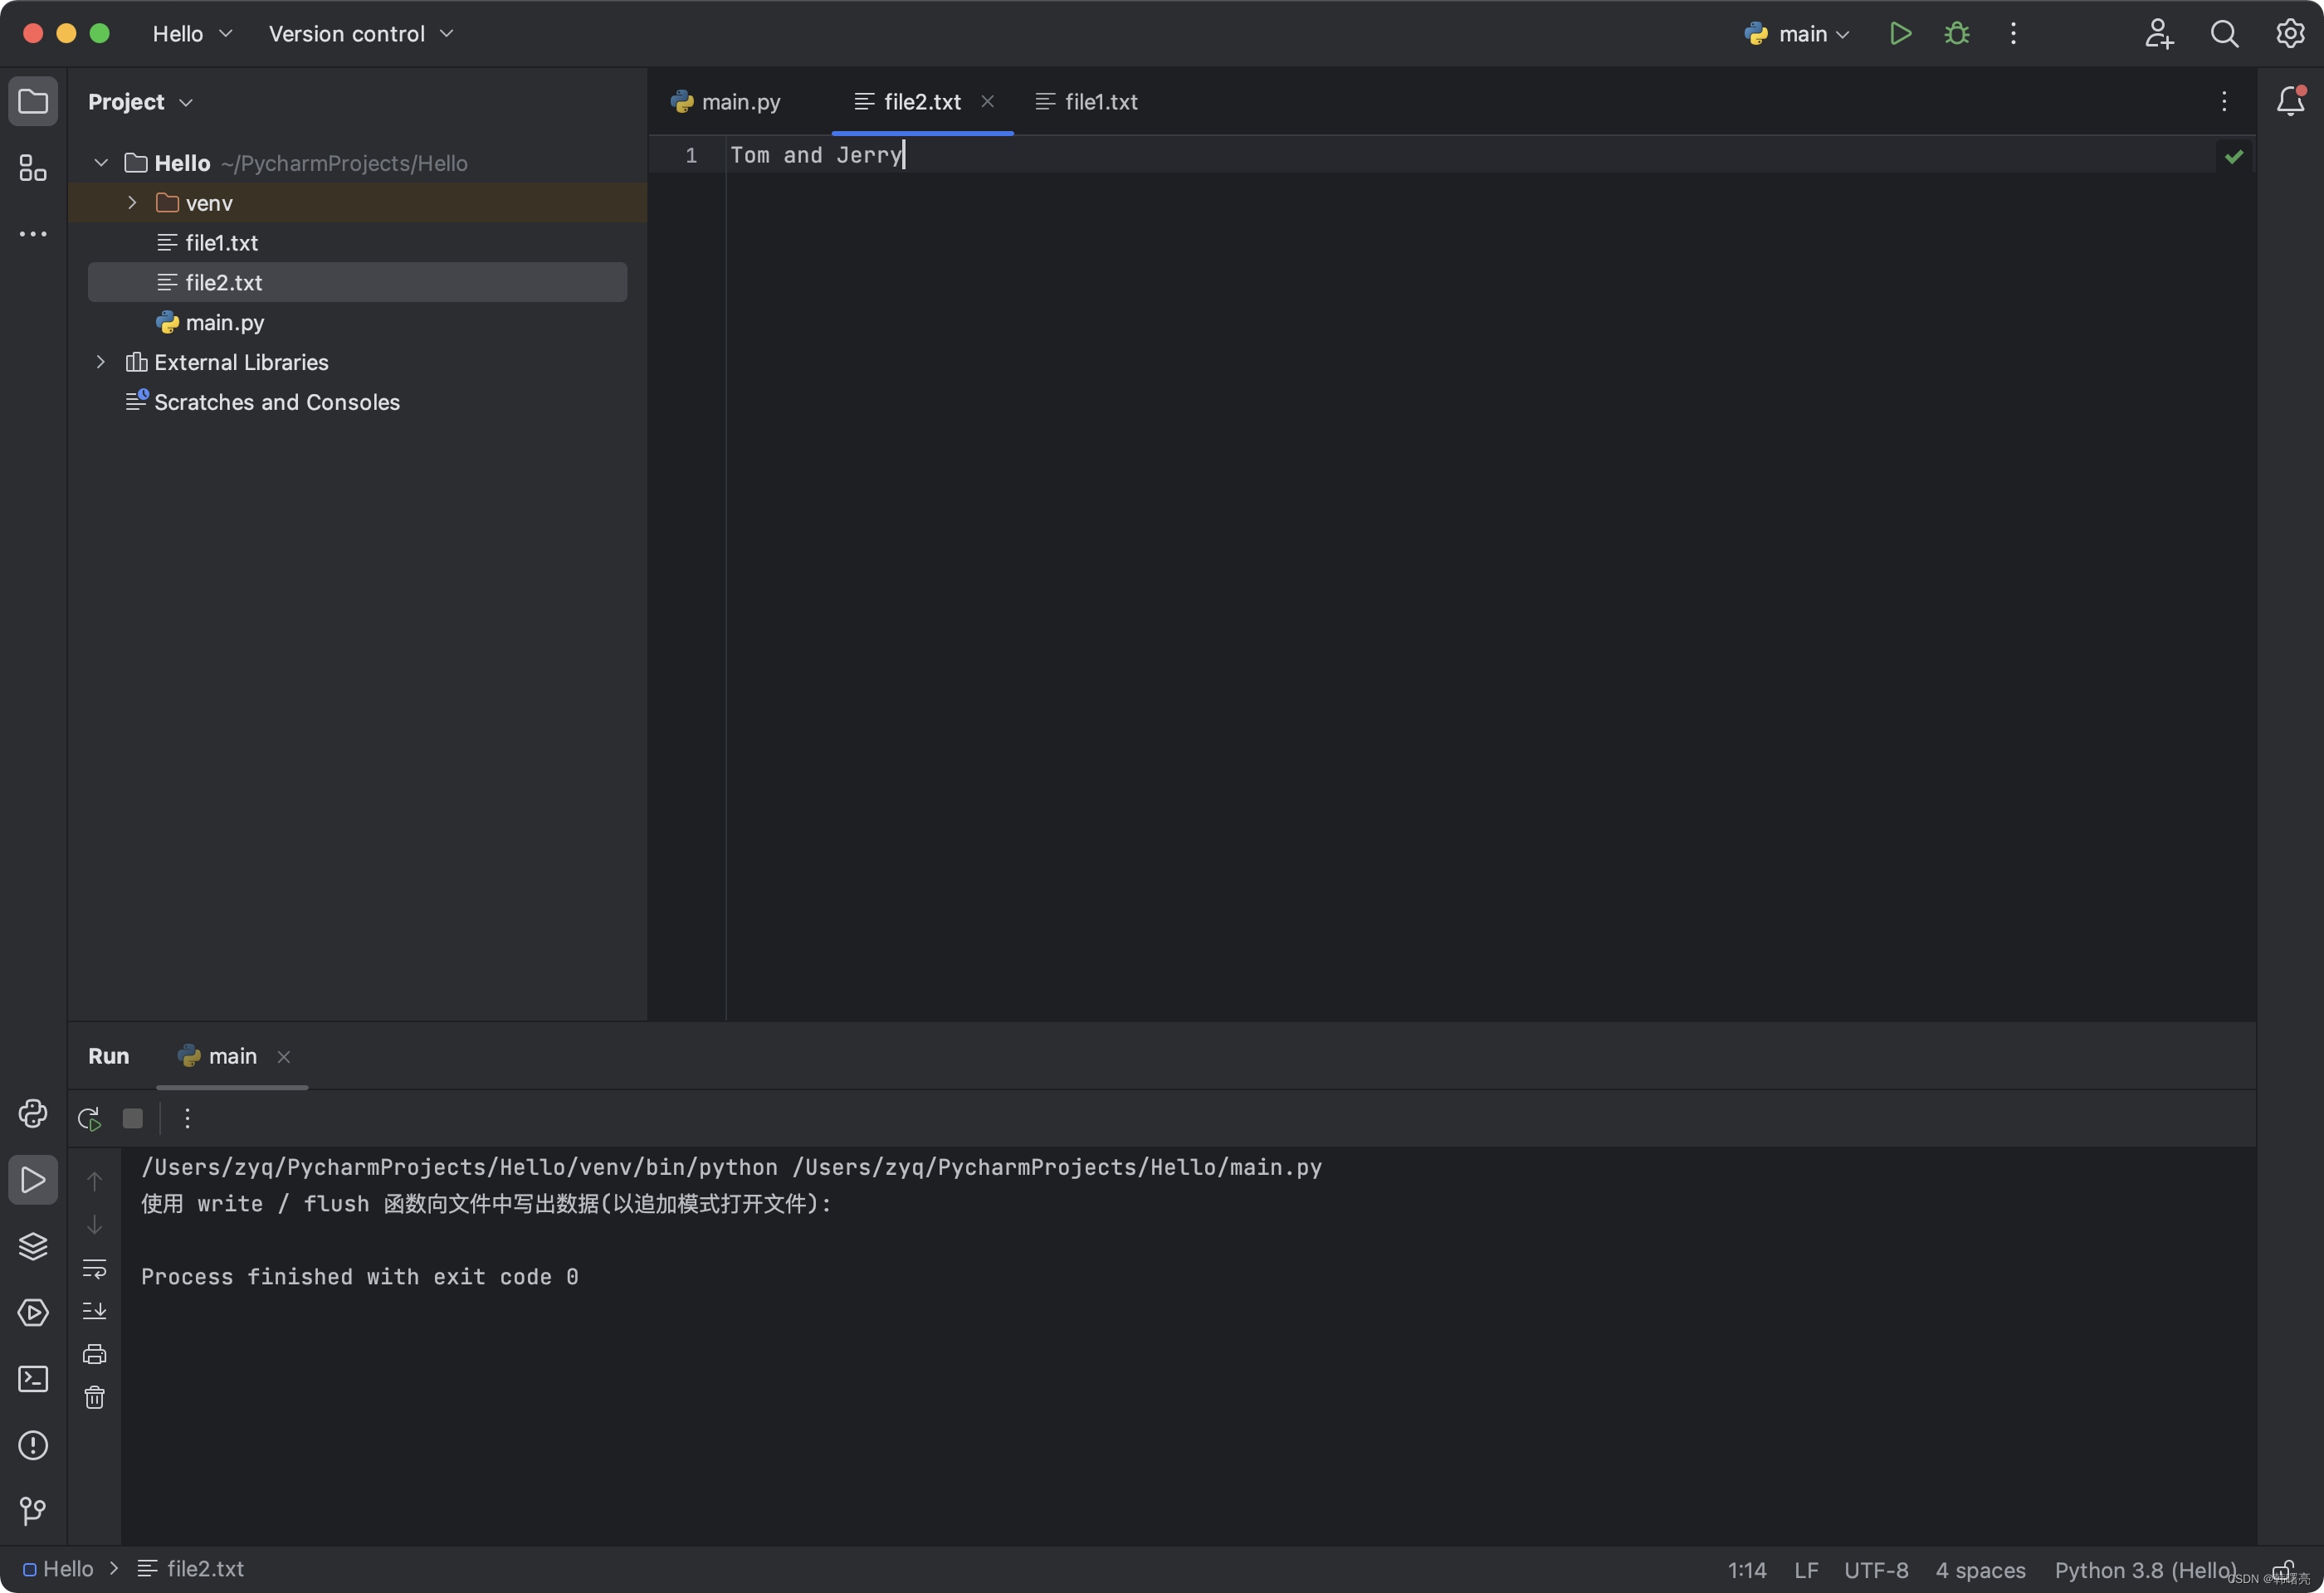
Task: Switch to the main.py editor tab
Action: pyautogui.click(x=740, y=100)
